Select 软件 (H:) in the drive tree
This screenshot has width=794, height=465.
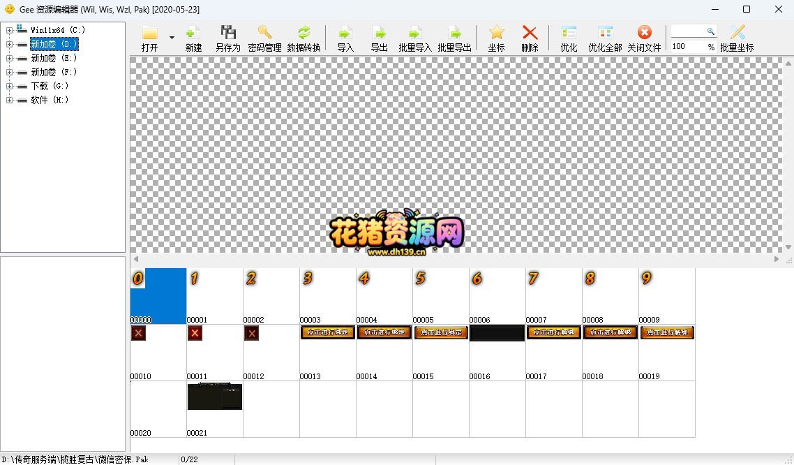pos(50,100)
